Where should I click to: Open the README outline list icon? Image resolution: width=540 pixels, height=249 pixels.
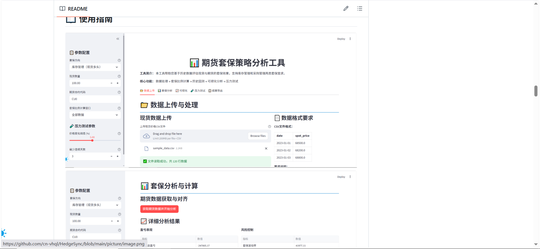coord(359,9)
